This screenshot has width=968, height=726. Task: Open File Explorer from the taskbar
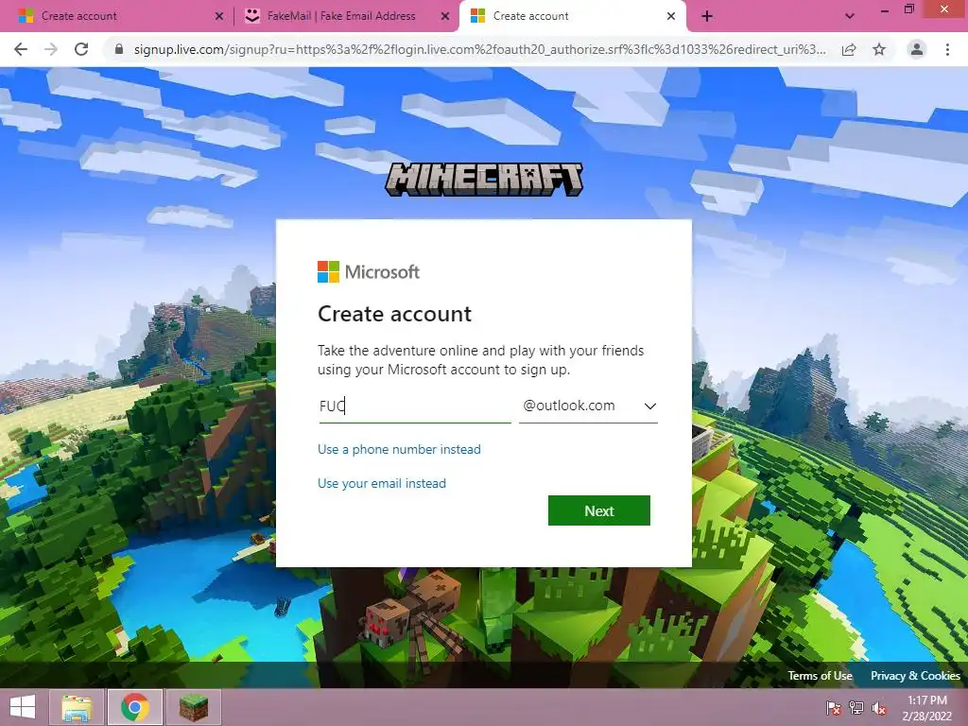[x=78, y=707]
